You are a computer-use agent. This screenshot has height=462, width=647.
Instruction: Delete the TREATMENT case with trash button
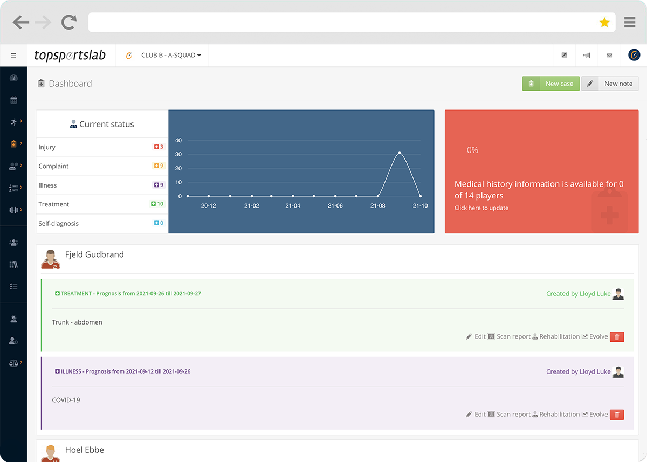click(617, 337)
